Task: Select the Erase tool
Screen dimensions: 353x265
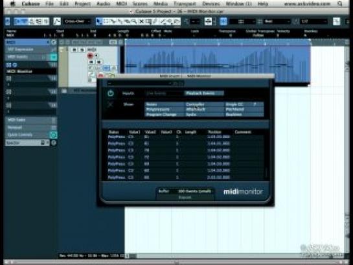Action: click(128, 21)
